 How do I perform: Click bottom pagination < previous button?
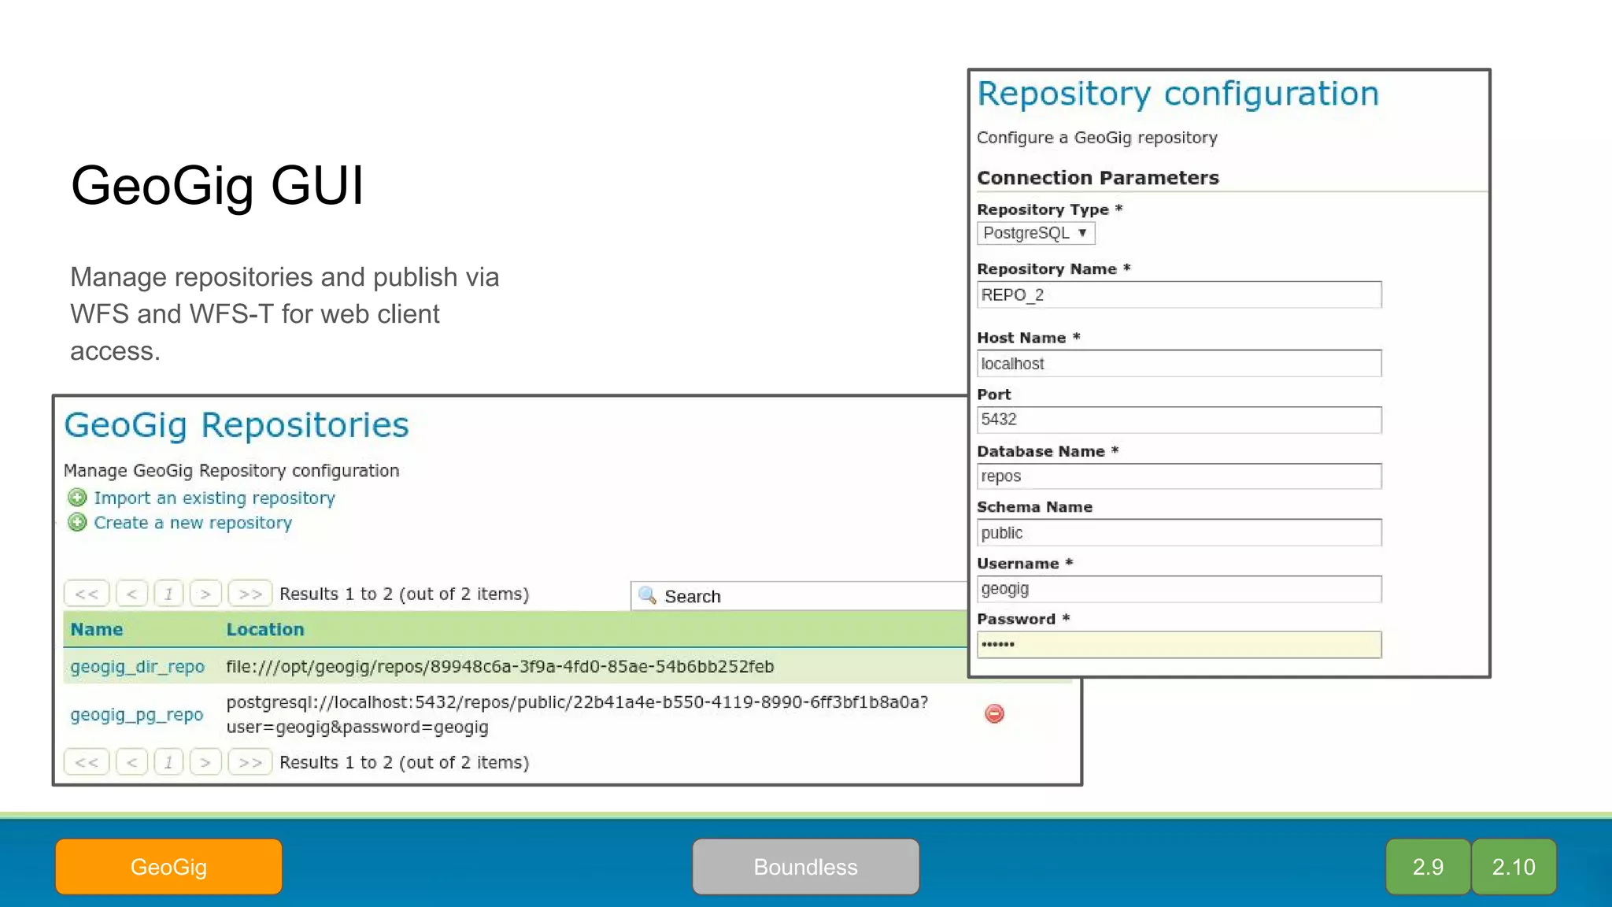132,762
